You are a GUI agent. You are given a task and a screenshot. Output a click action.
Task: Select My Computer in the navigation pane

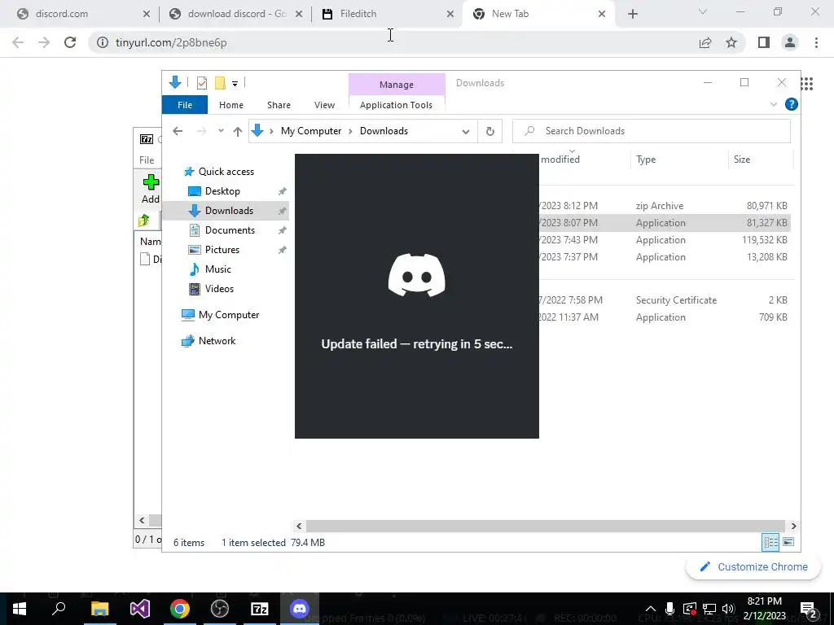229,315
